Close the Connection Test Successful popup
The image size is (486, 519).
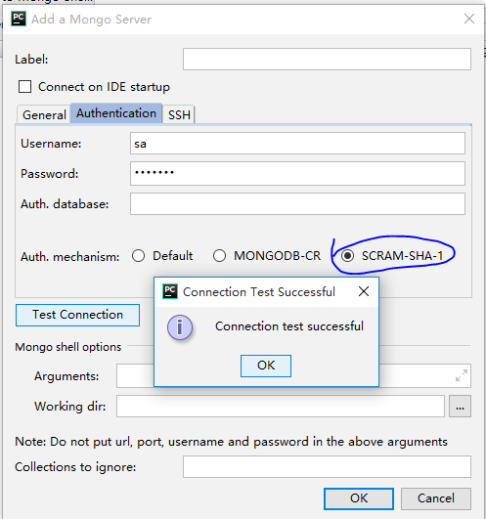tap(364, 291)
